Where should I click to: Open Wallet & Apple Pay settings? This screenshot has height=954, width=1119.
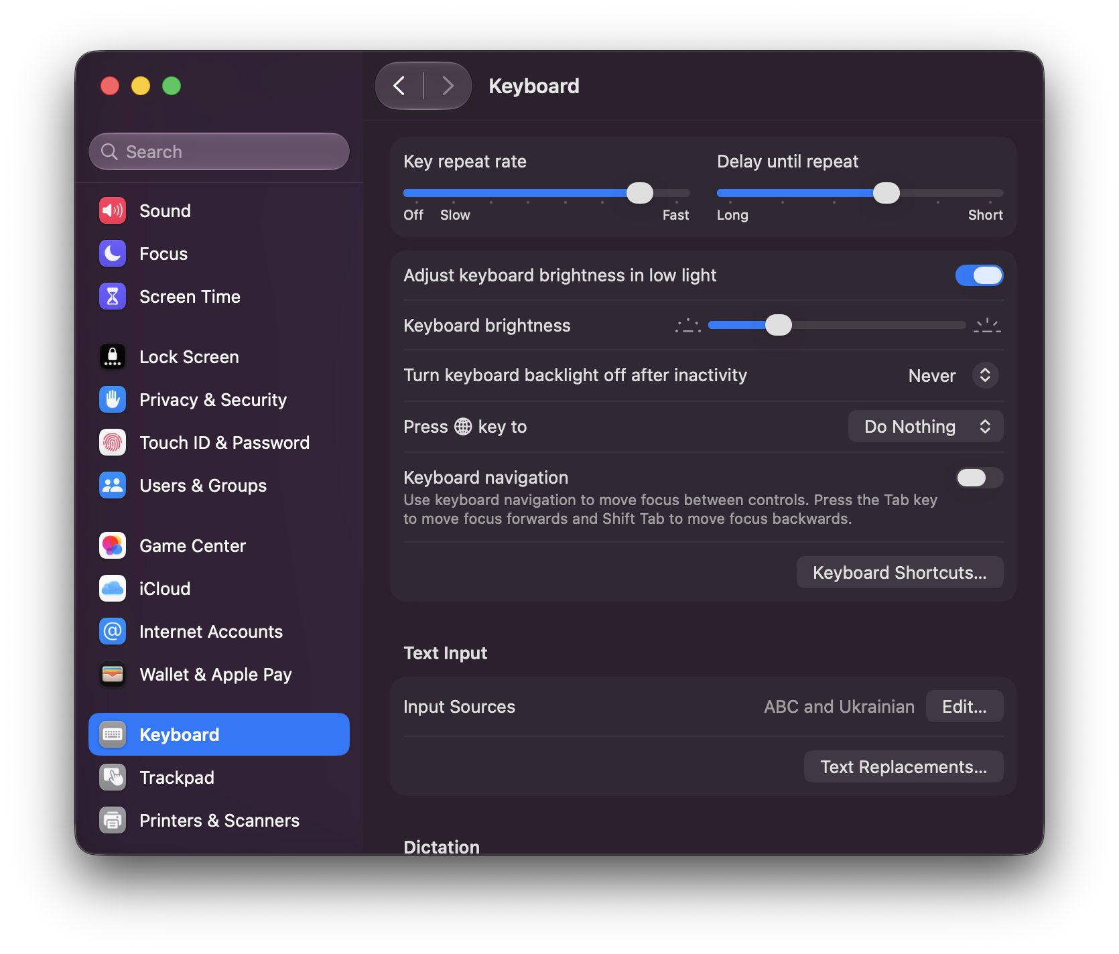[219, 674]
